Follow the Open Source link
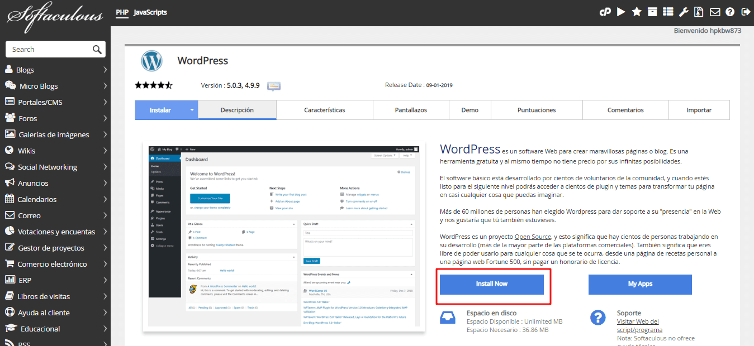754x346 pixels. [533, 237]
